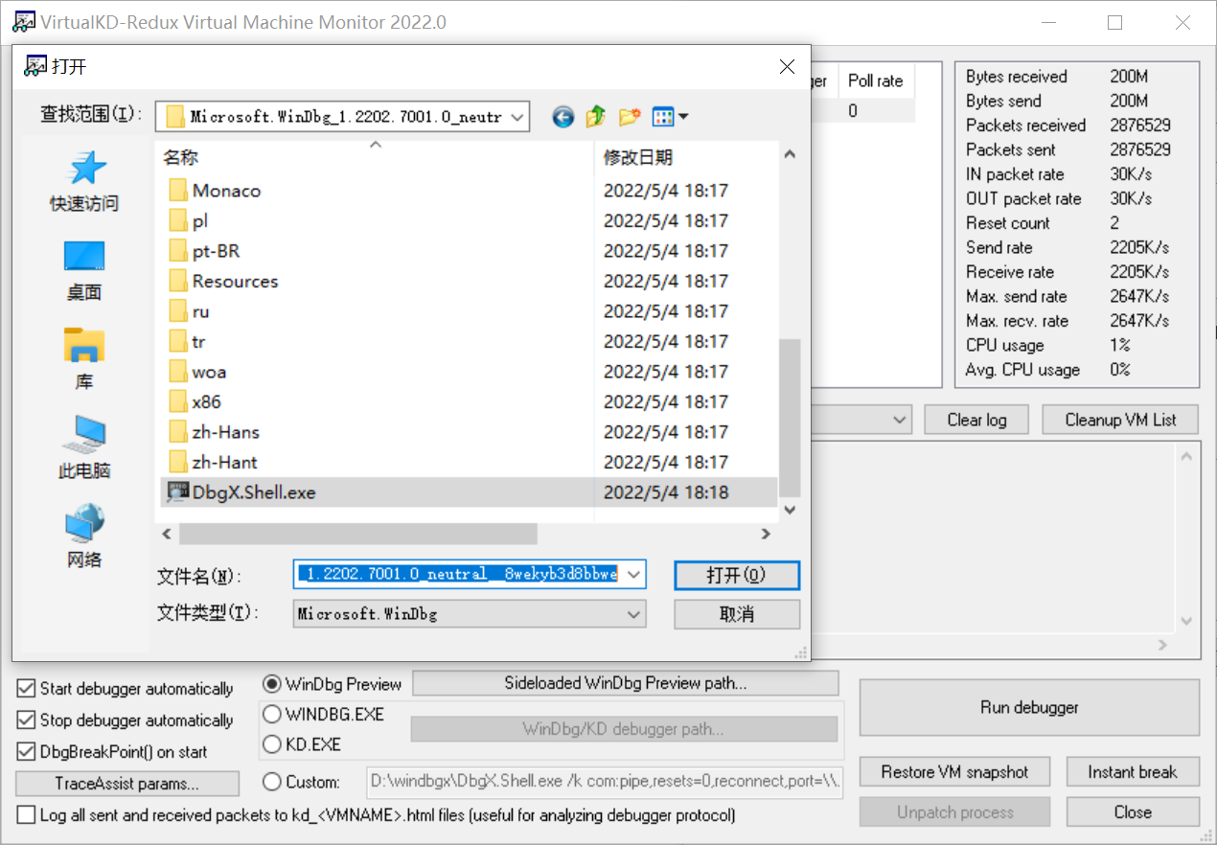This screenshot has height=845, width=1217.
Task: Click the Cancel (取消) button
Action: point(737,614)
